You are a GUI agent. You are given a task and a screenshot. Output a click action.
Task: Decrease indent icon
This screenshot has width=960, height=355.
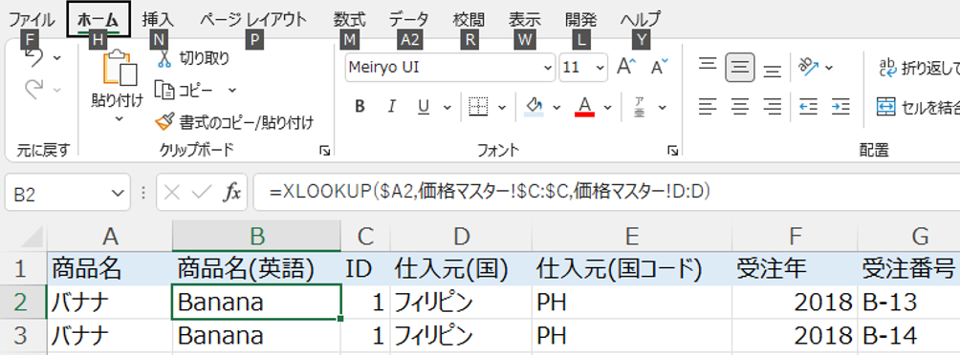point(809,107)
